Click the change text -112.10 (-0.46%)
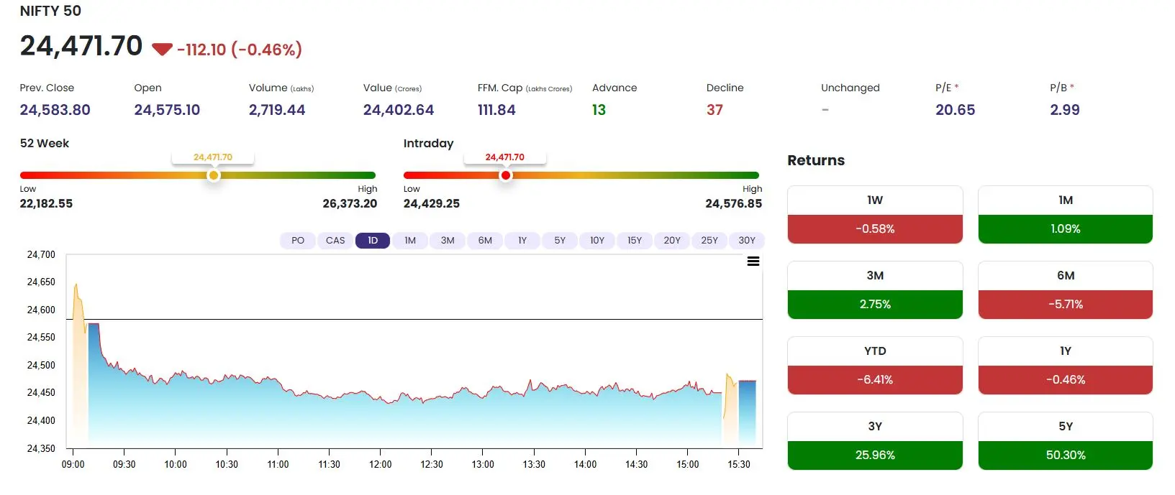Viewport: 1175px width, 495px height. (x=240, y=50)
